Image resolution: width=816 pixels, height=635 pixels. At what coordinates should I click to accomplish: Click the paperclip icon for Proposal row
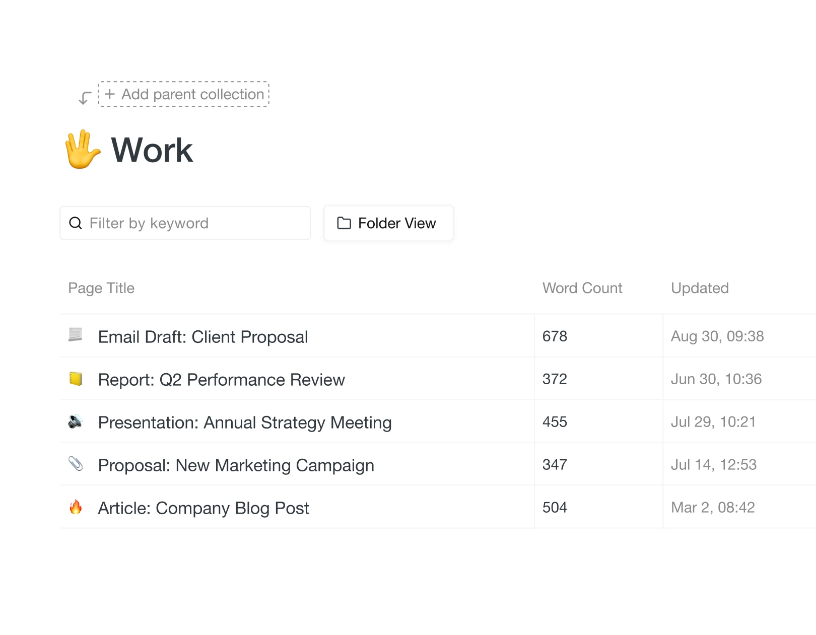[76, 463]
